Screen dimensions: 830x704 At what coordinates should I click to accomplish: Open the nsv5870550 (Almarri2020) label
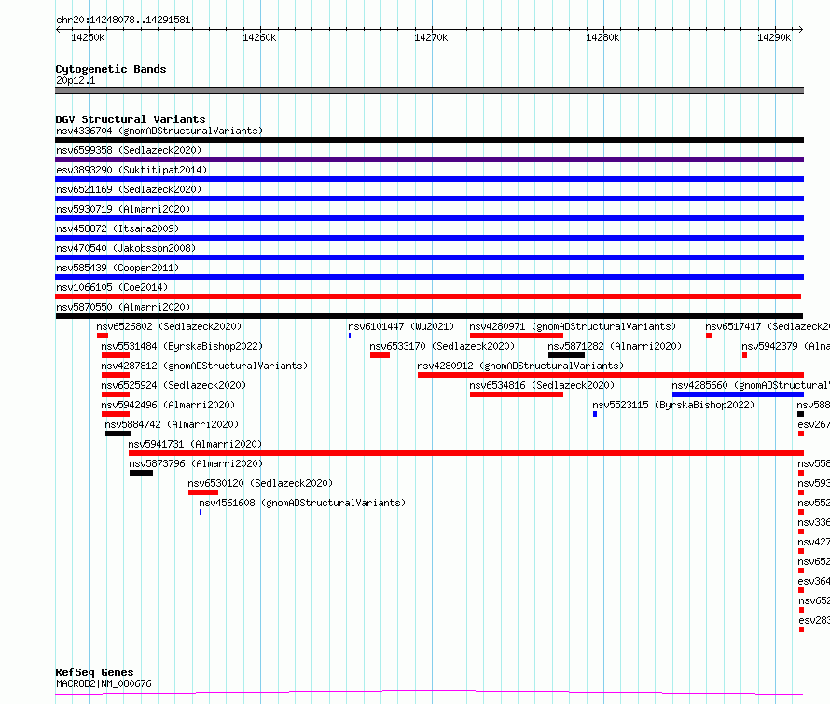click(123, 307)
